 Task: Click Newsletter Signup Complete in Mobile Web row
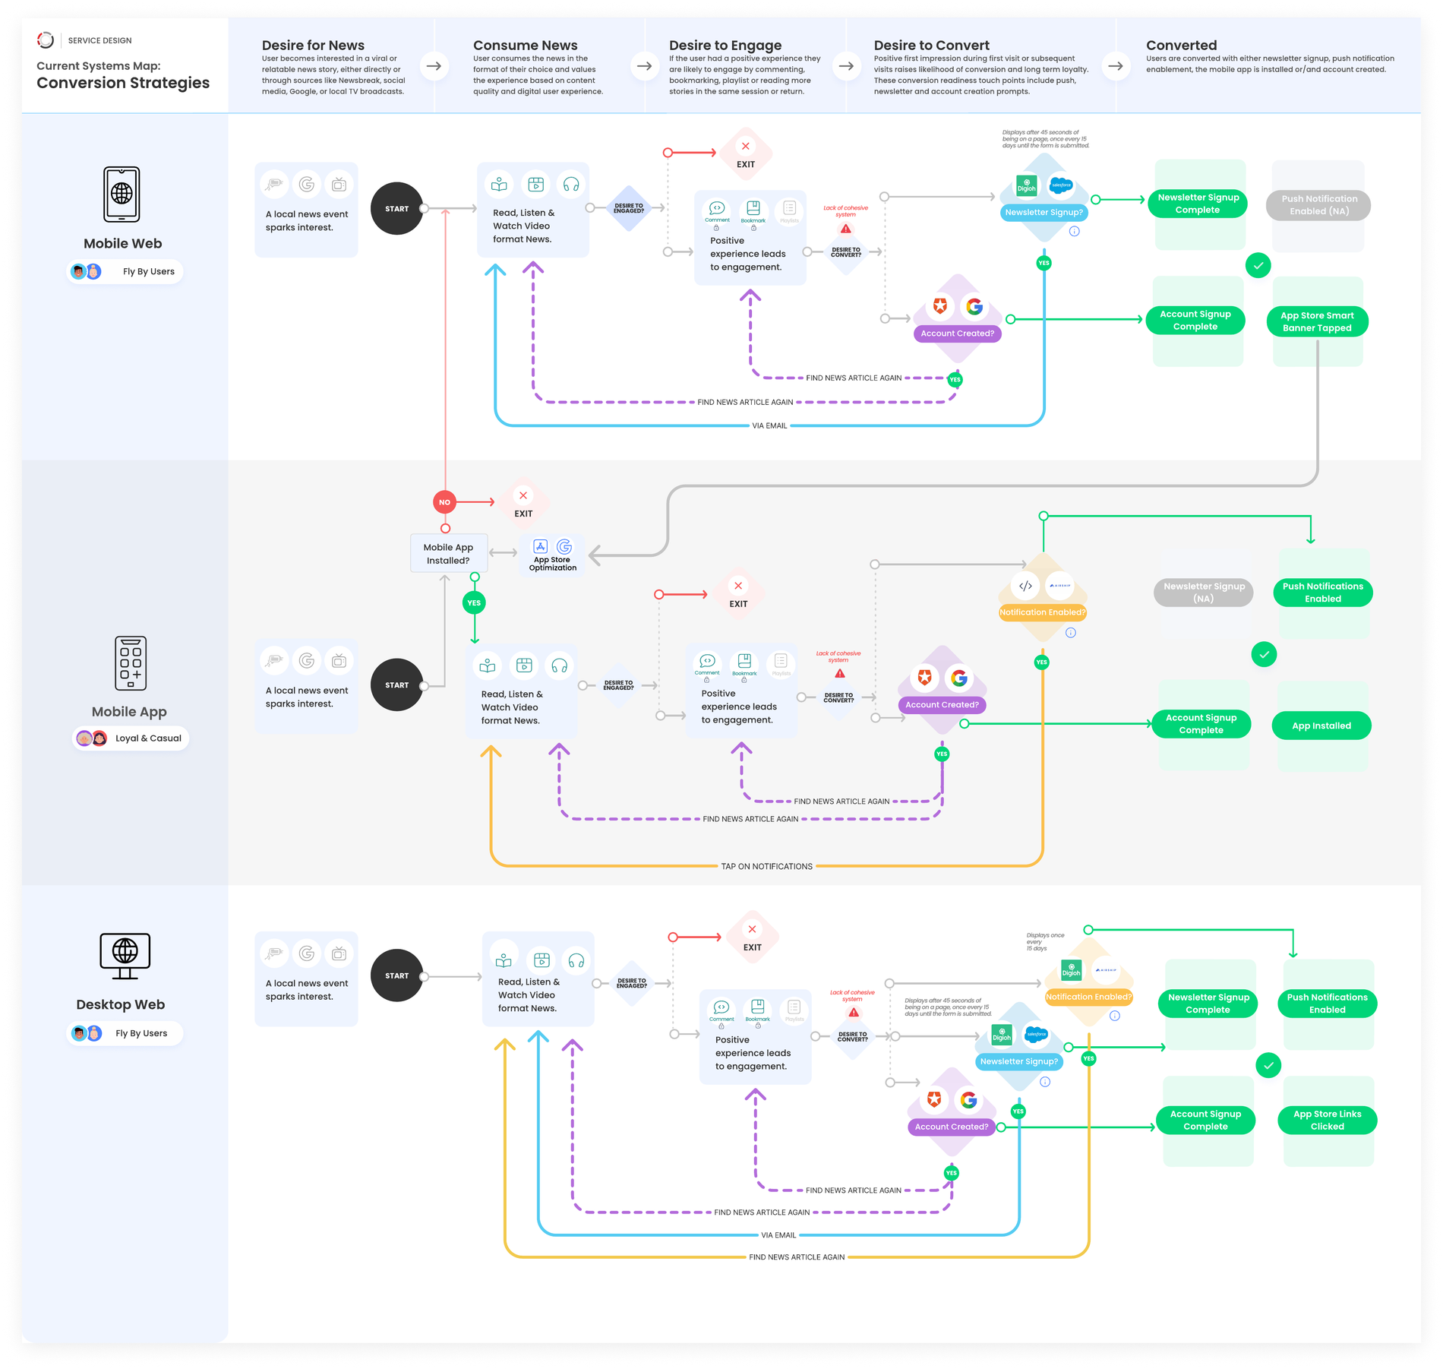(1198, 204)
